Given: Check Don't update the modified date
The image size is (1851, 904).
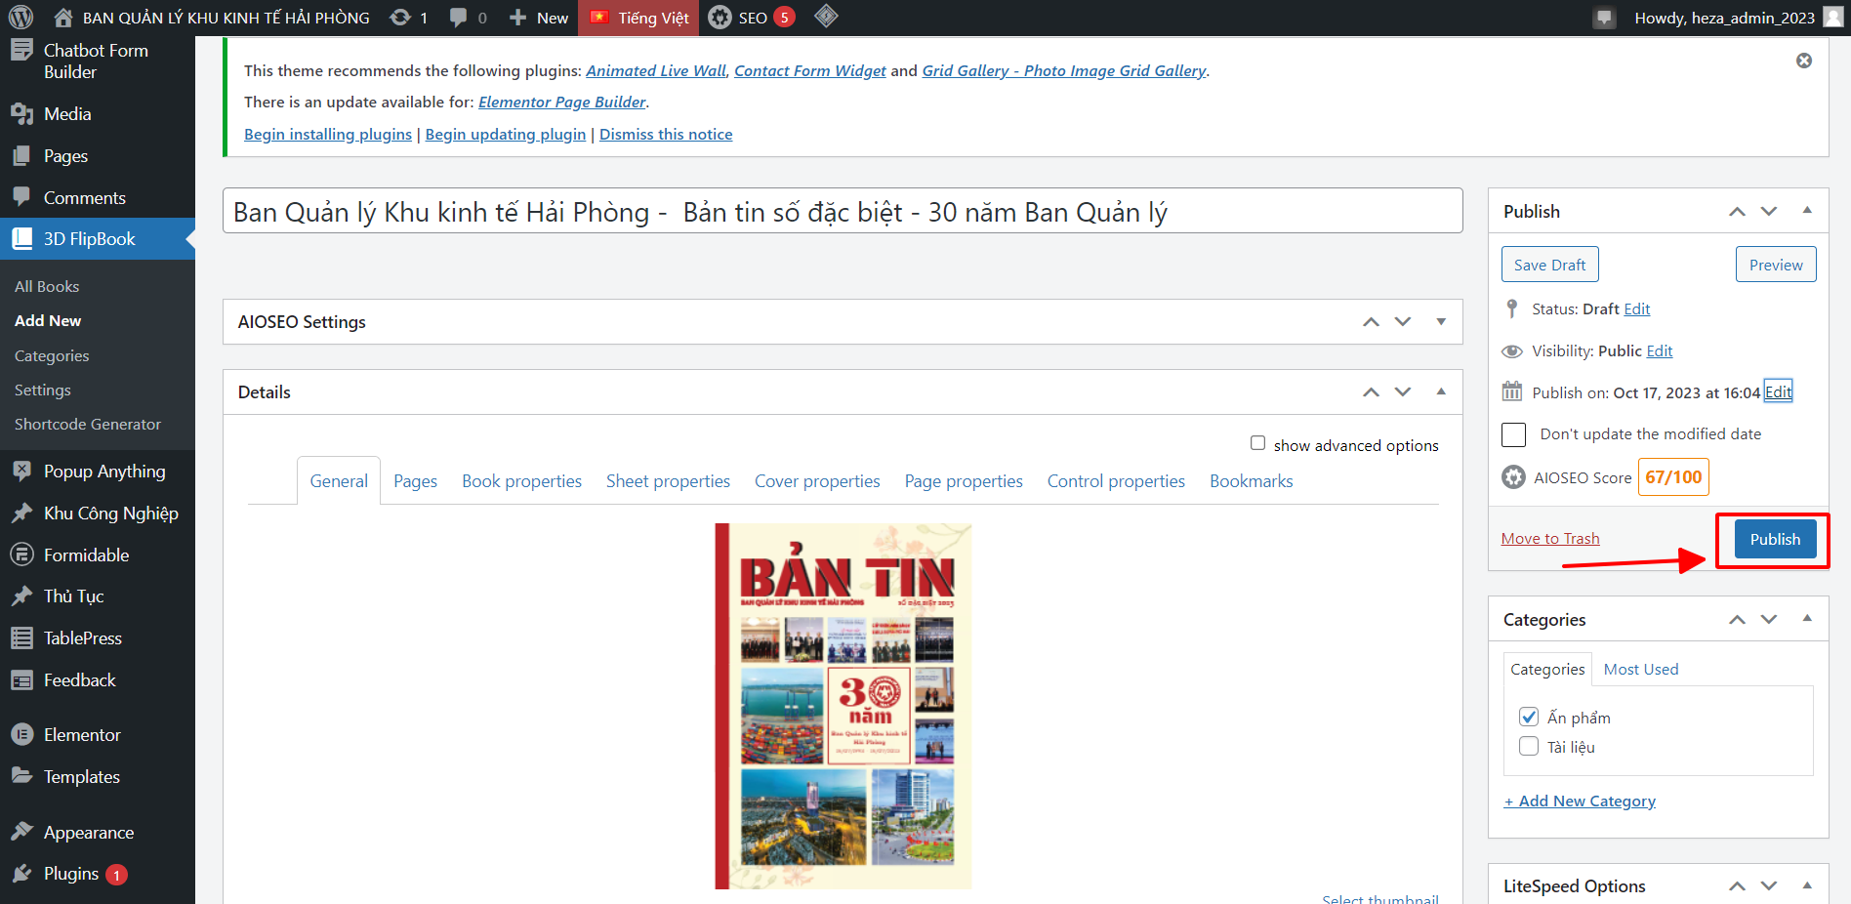Looking at the screenshot, I should pos(1513,434).
